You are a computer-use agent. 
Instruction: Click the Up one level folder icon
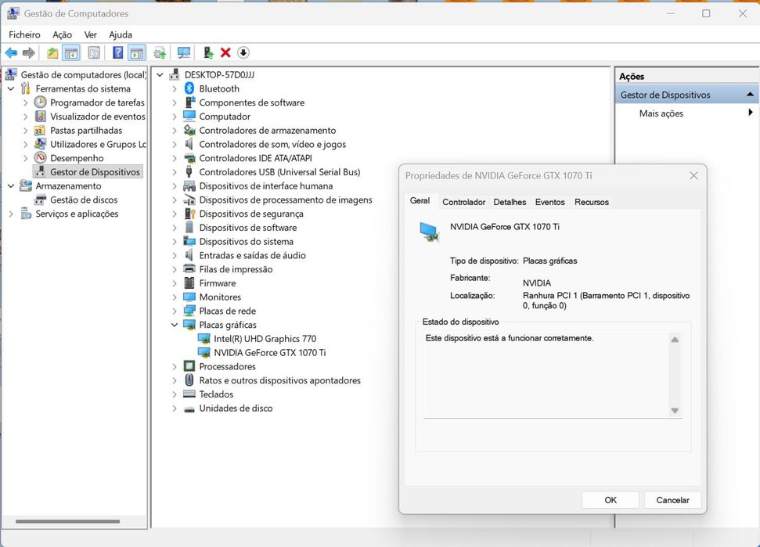52,52
